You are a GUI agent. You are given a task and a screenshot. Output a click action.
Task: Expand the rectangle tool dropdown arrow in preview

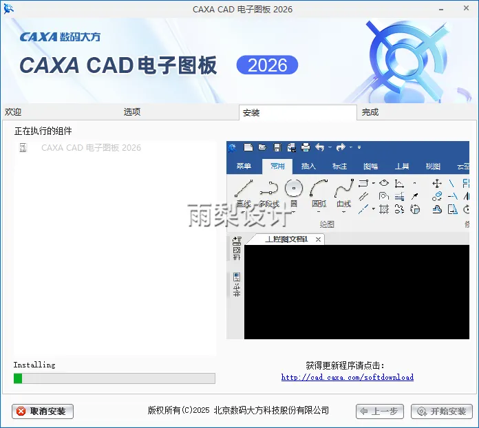[x=373, y=183]
